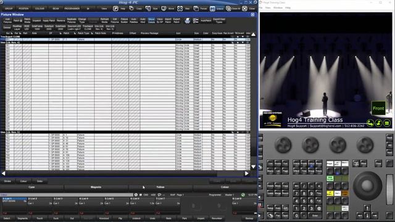Toggle the Live key on the console
Image resolution: width=395 pixels, height=222 pixels.
point(270,163)
